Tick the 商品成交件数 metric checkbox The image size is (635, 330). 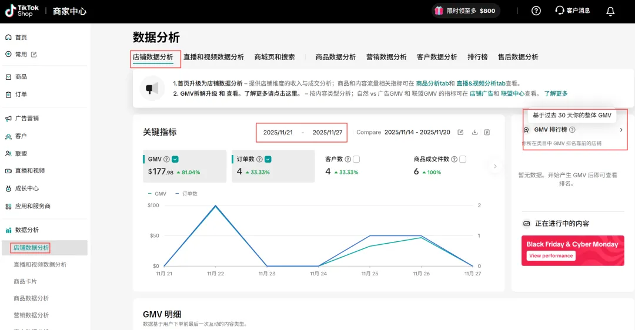click(463, 159)
